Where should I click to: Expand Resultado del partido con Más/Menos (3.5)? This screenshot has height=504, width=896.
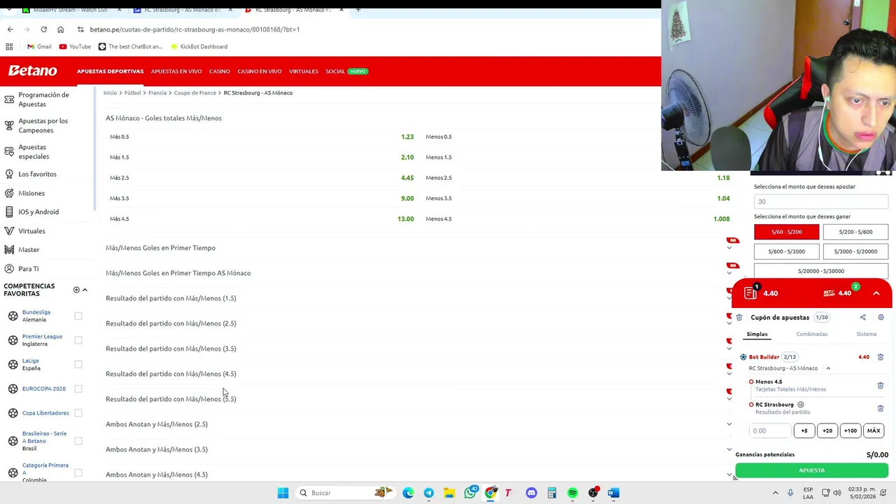pos(729,349)
